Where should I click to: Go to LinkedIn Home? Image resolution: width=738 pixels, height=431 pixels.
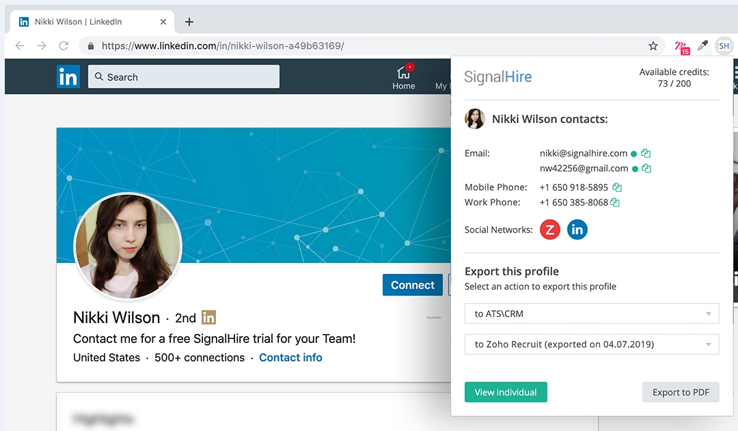(x=403, y=77)
